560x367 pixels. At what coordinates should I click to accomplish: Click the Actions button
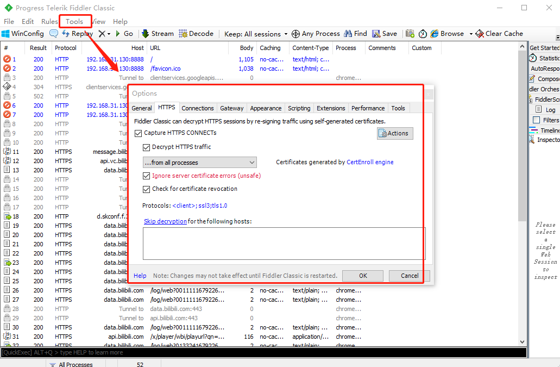pyautogui.click(x=395, y=133)
